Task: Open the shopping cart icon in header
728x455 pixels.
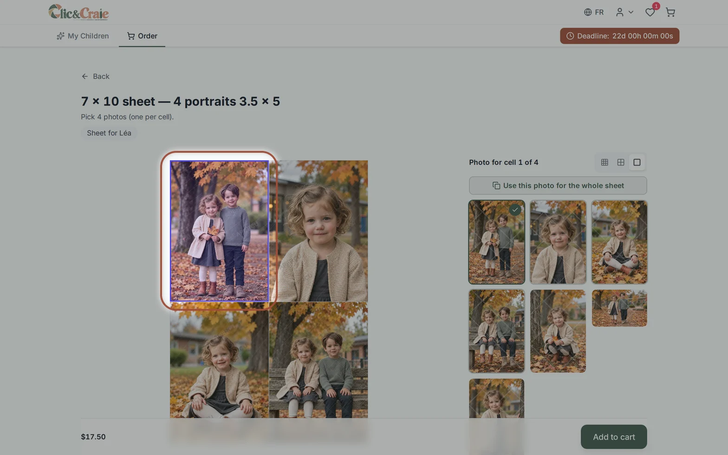Action: click(670, 12)
